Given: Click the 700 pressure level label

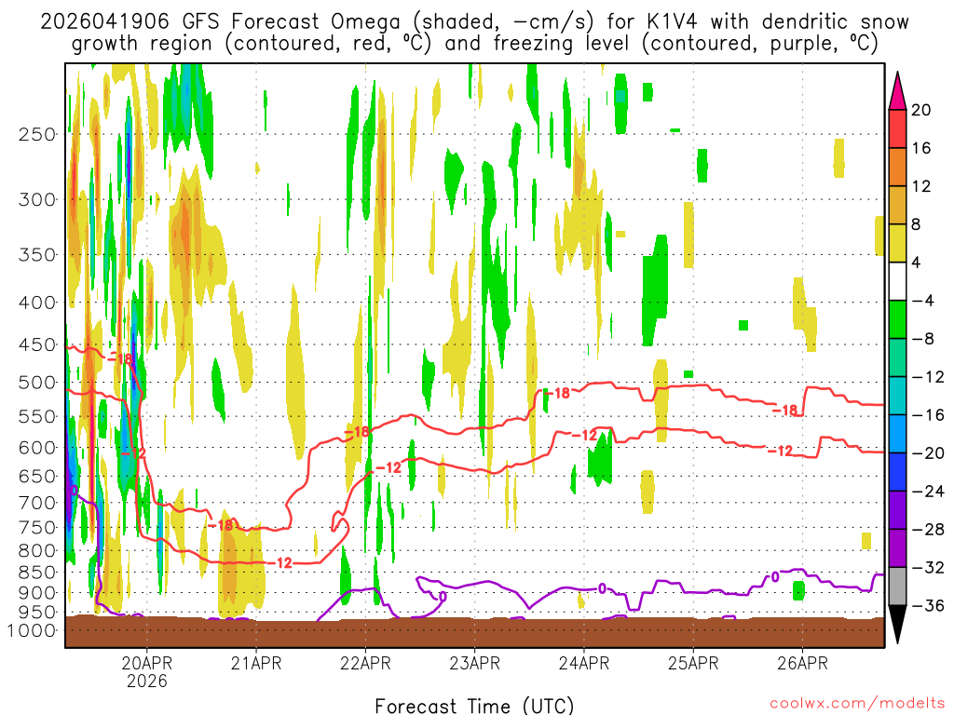Looking at the screenshot, I should click(37, 503).
